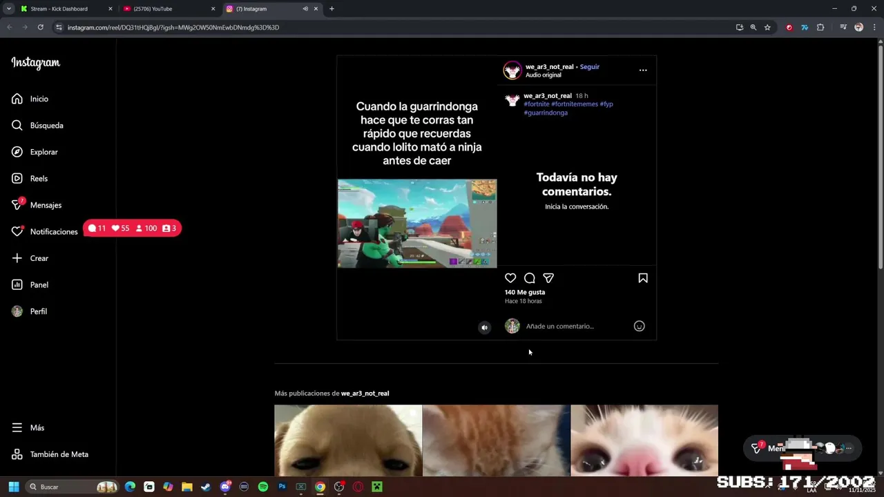Screen dimensions: 884x497
Task: Open the Chrome profile avatar
Action: tap(858, 28)
